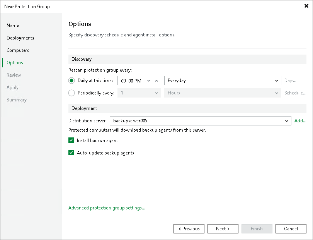Click the Add... distribution server link
This screenshot has width=313, height=240.
pos(300,121)
